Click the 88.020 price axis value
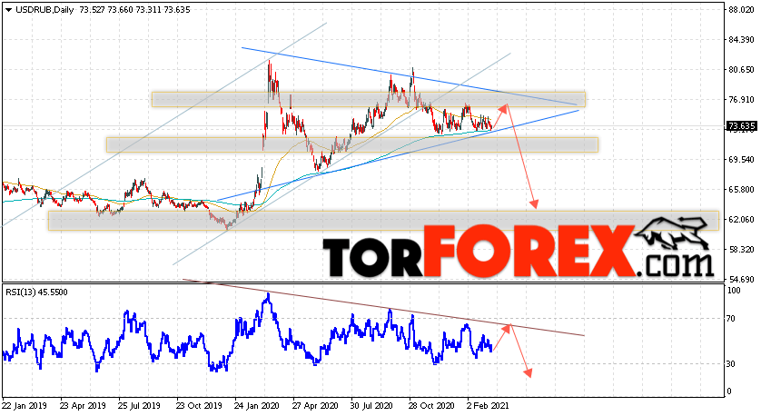The width and height of the screenshot is (761, 416). (742, 10)
